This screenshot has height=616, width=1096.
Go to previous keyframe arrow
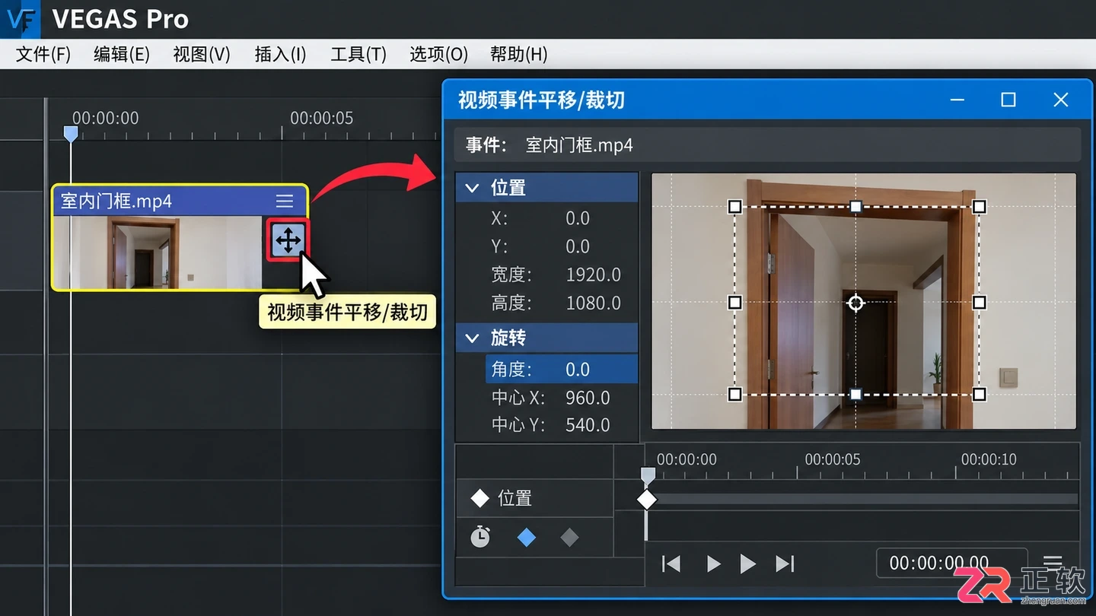tap(713, 564)
